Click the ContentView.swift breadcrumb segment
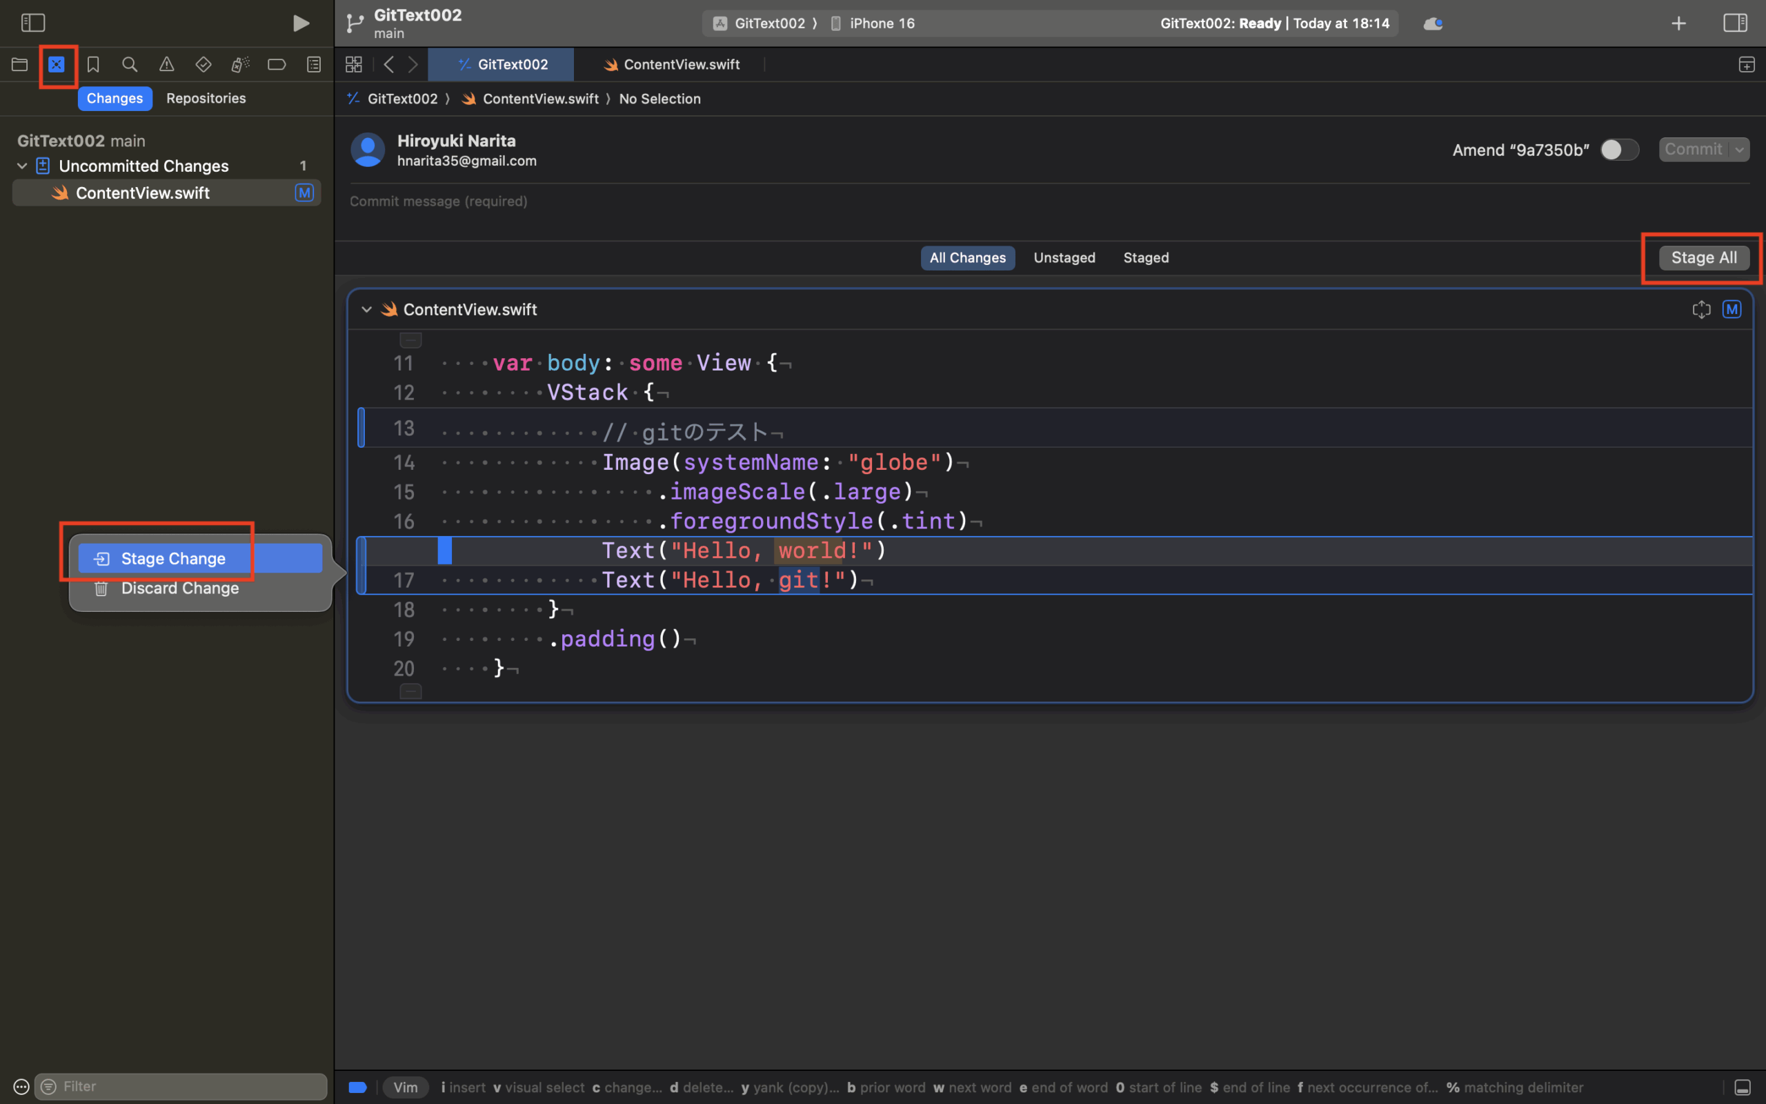Viewport: 1766px width, 1104px height. pos(530,99)
